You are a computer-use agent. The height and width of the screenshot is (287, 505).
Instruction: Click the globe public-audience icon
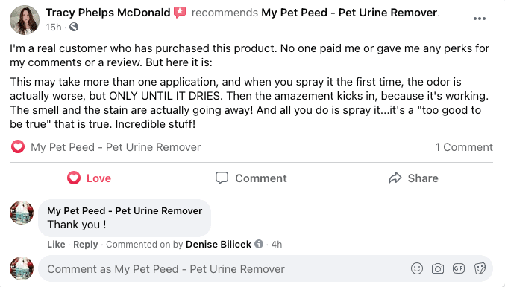(x=74, y=27)
